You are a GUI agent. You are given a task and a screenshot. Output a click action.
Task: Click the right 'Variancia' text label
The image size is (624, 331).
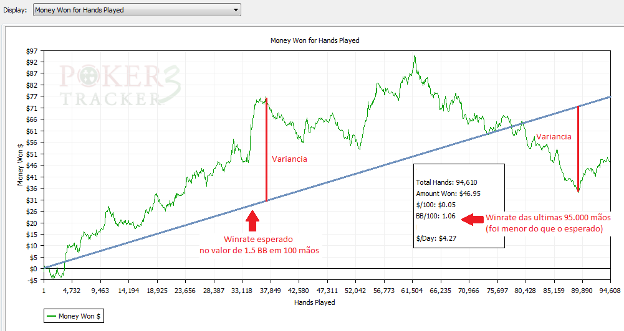point(554,137)
